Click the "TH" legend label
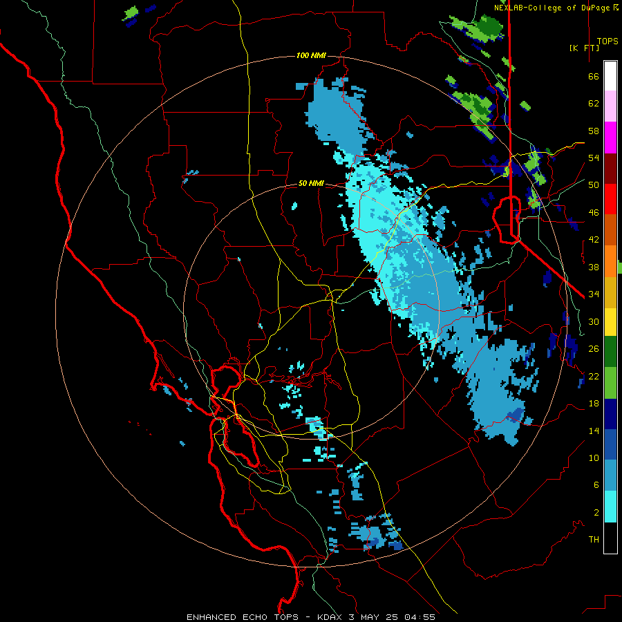 pos(594,540)
